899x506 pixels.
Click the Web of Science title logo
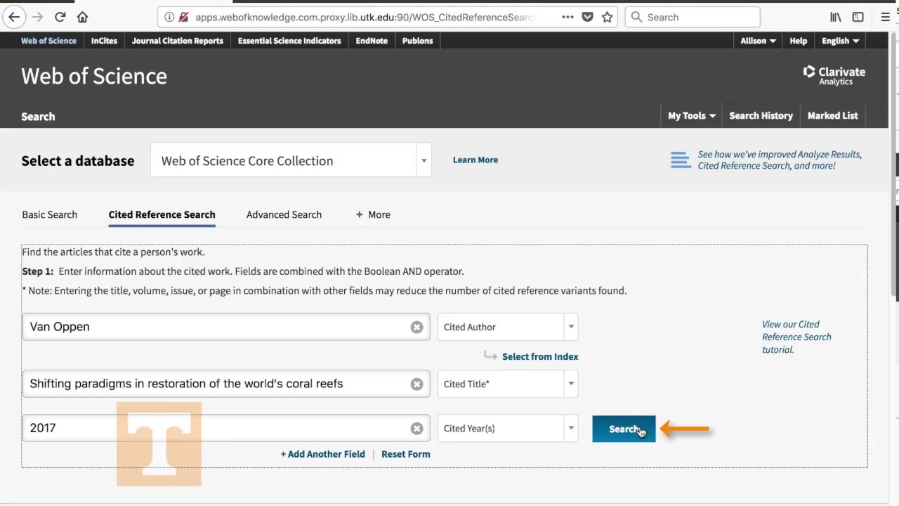click(94, 76)
